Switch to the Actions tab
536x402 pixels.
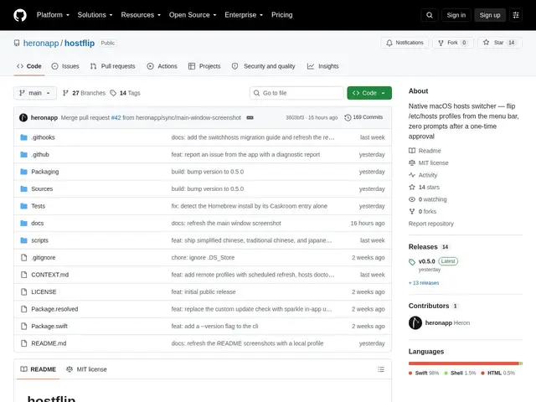[162, 66]
